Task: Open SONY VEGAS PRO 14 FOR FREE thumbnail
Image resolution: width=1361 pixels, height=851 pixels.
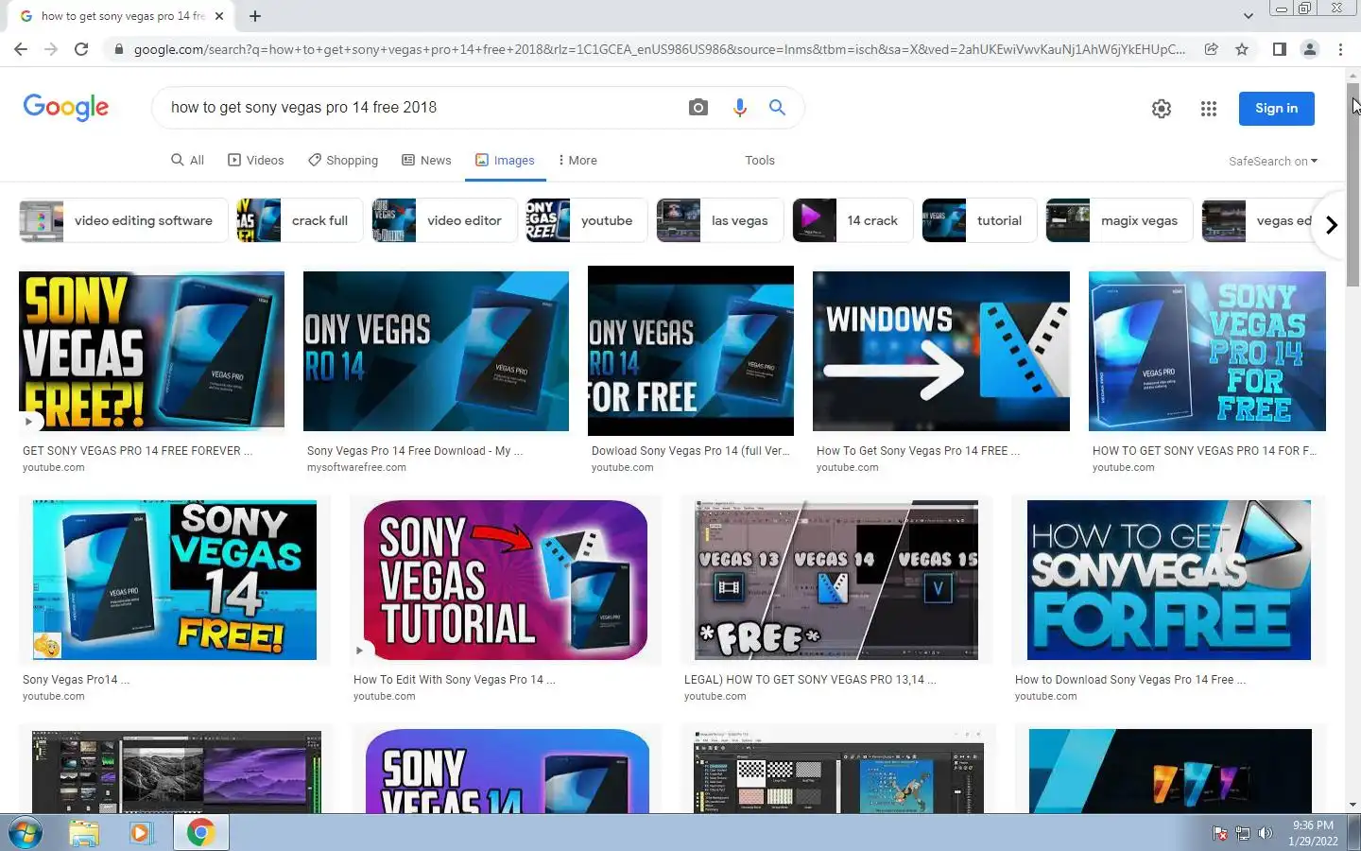Action: [1207, 352]
